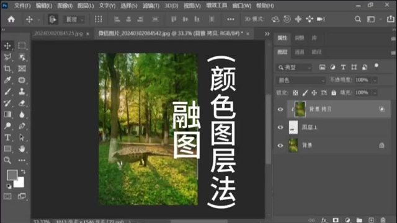
Task: Select the Spot Healing Brush tool
Action: pyautogui.click(x=22, y=80)
